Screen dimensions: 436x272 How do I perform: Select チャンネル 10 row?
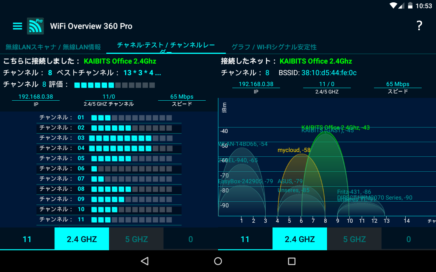[x=109, y=209]
